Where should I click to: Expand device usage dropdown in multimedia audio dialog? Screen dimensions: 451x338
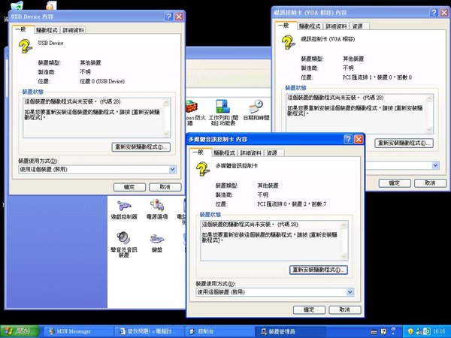[350, 292]
